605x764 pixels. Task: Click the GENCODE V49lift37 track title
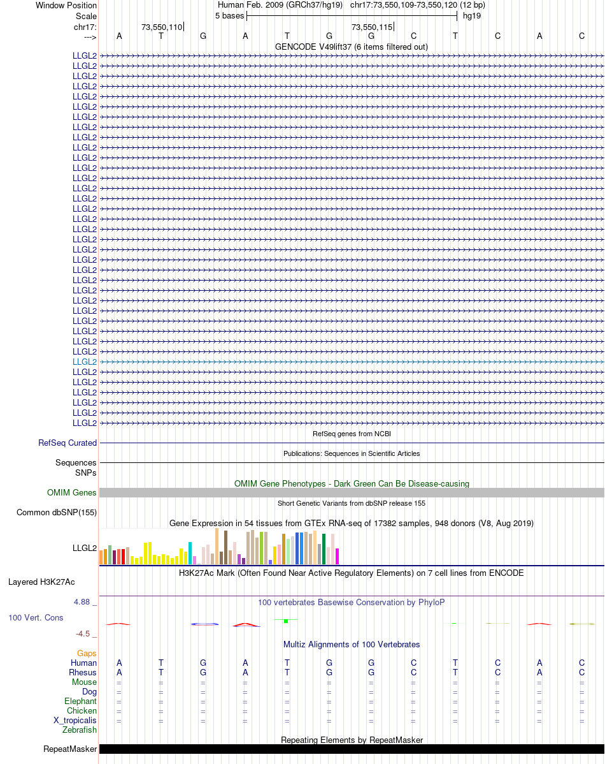(352, 47)
